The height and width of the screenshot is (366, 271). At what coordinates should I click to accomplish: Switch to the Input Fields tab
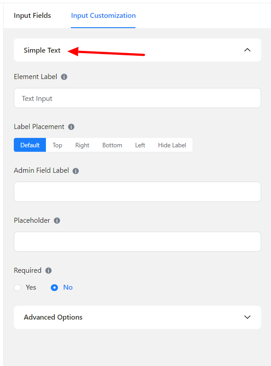coord(33,16)
